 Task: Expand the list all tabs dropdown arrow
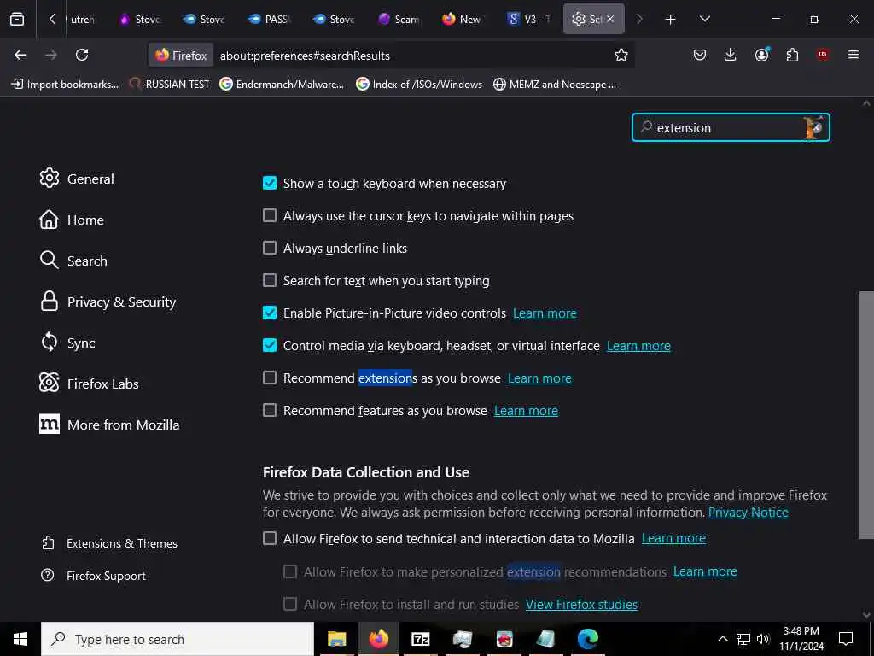click(704, 19)
